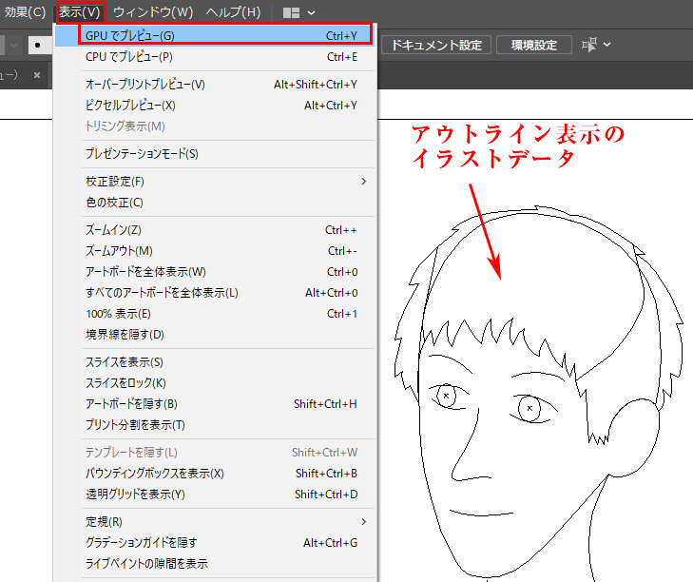
Task: Toggle アートボードを隠す(B)
Action: [x=214, y=404]
